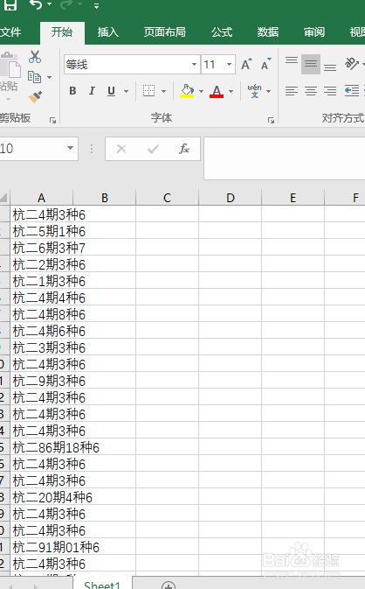Image resolution: width=365 pixels, height=589 pixels.
Task: Open the font name dropdown 等线
Action: click(194, 64)
